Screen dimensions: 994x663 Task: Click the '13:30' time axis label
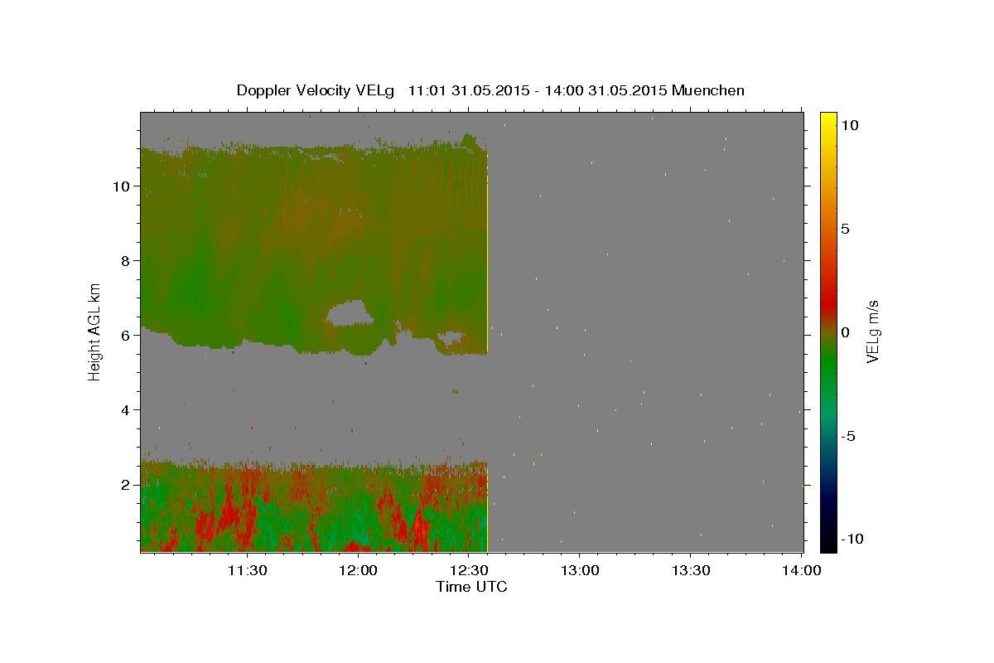[x=691, y=570]
